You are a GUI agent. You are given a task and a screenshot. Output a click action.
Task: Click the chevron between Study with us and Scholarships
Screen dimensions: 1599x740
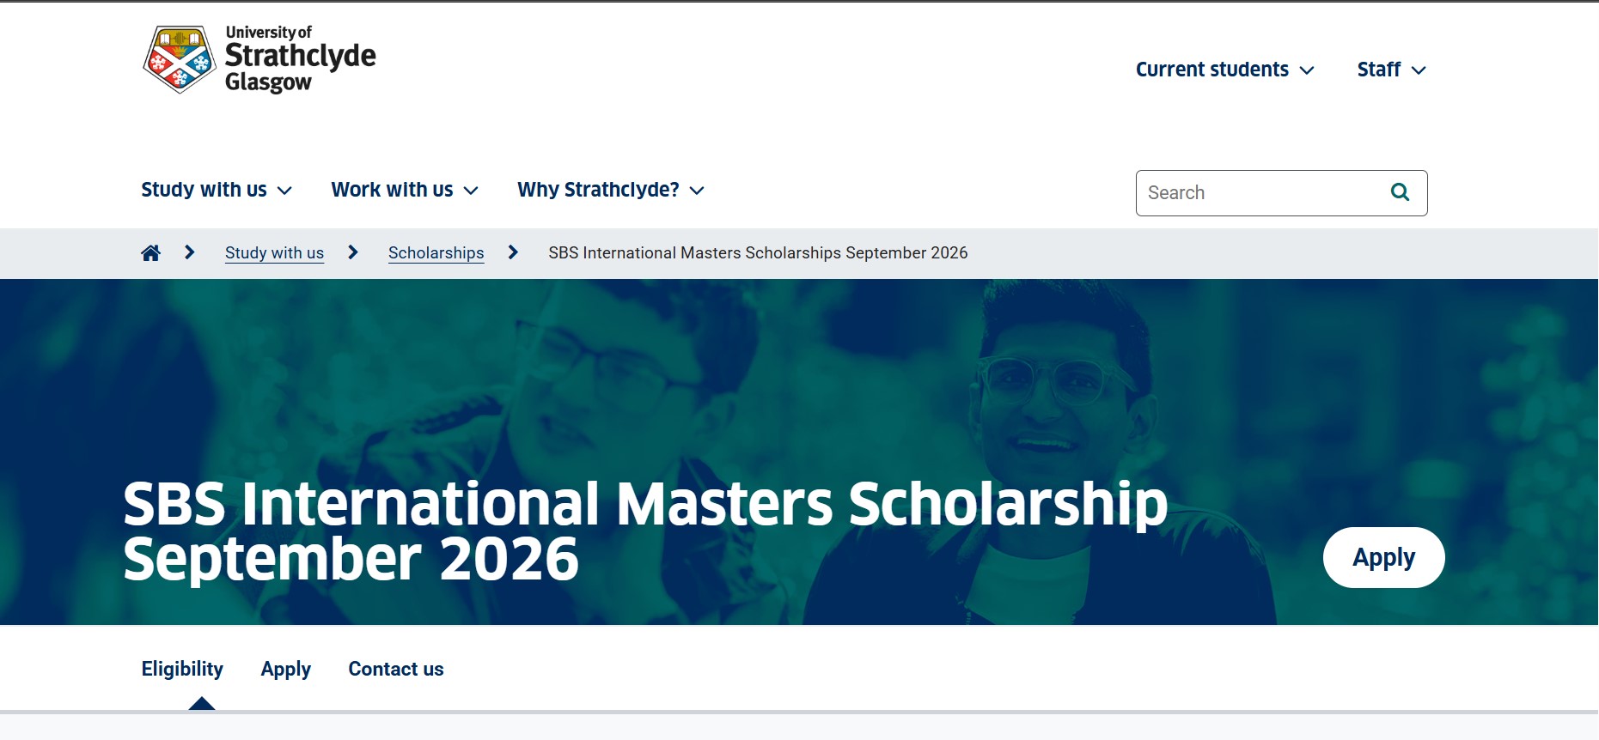point(352,252)
